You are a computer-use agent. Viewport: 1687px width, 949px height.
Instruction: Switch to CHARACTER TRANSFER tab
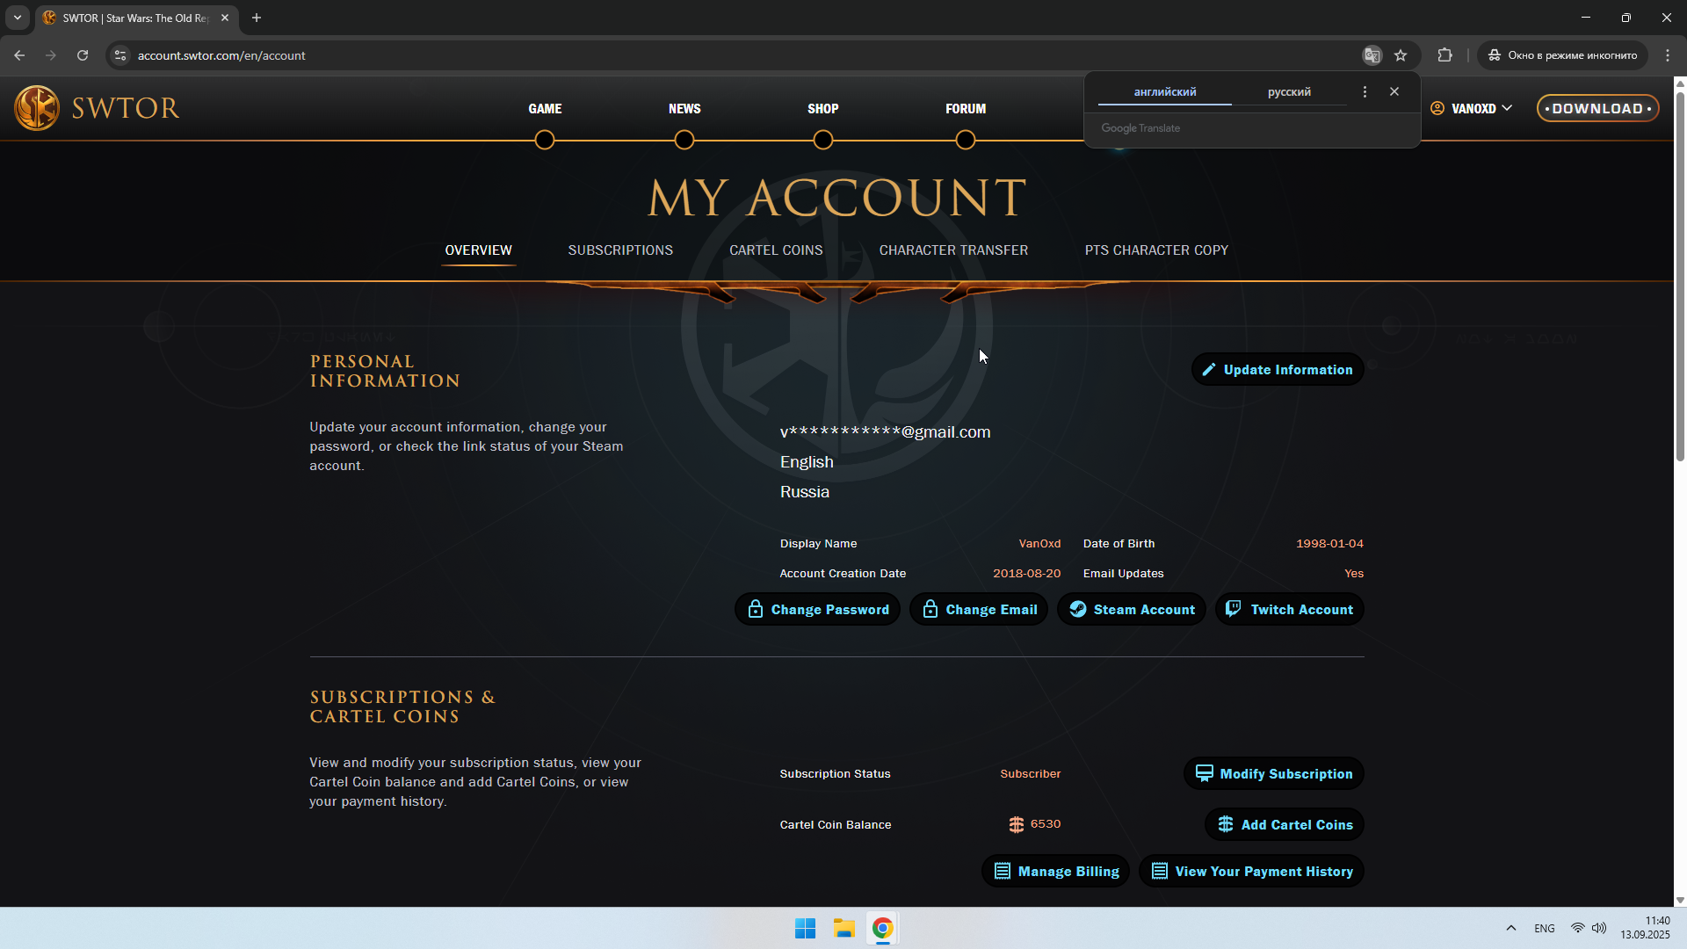(953, 250)
